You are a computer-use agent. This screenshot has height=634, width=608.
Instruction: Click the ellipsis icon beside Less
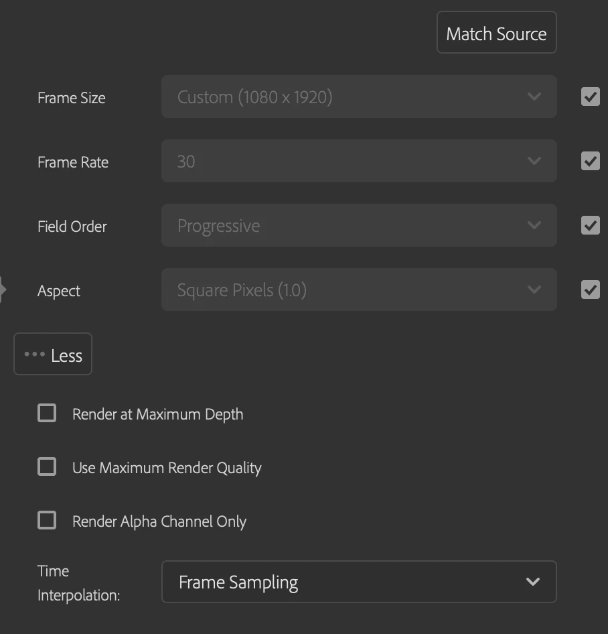34,355
